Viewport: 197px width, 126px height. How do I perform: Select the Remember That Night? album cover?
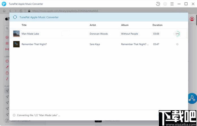(x=16, y=44)
